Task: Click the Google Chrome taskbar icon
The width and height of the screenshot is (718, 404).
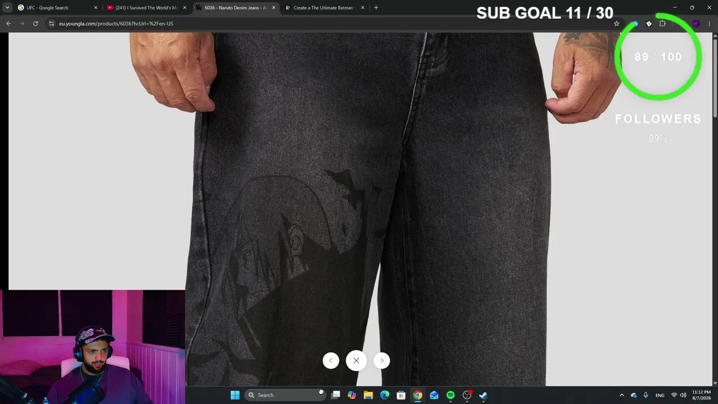Action: 417,395
